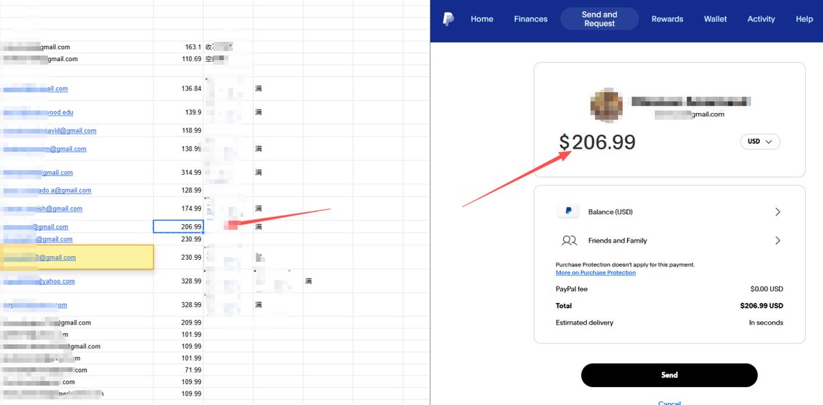Open the email link in the 314.99 row
The height and width of the screenshot is (405, 823).
click(x=38, y=173)
